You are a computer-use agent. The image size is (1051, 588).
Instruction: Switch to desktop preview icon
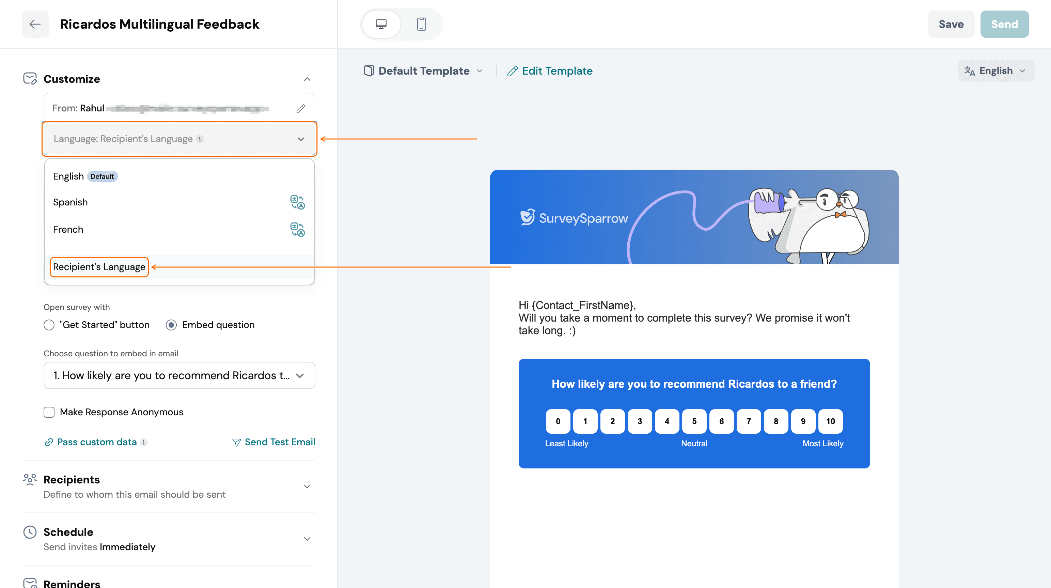pos(381,24)
